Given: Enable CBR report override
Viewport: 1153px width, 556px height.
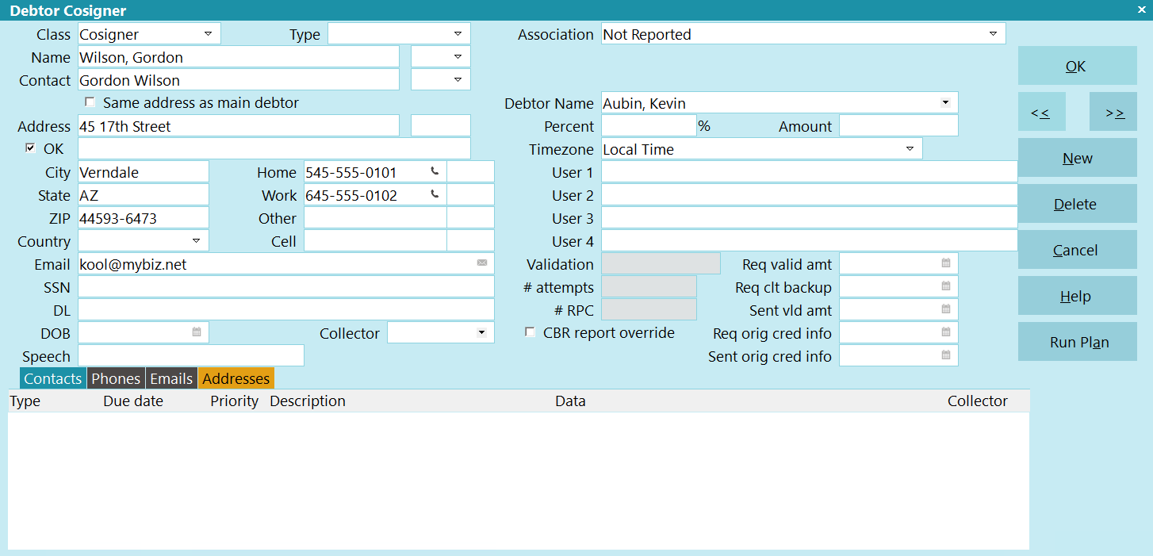Looking at the screenshot, I should pos(530,332).
